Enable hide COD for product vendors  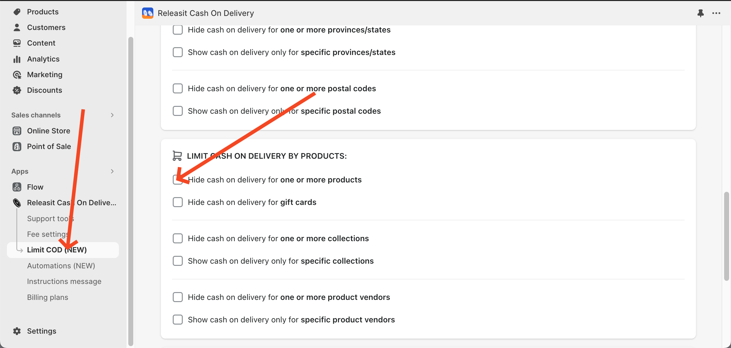(x=178, y=297)
